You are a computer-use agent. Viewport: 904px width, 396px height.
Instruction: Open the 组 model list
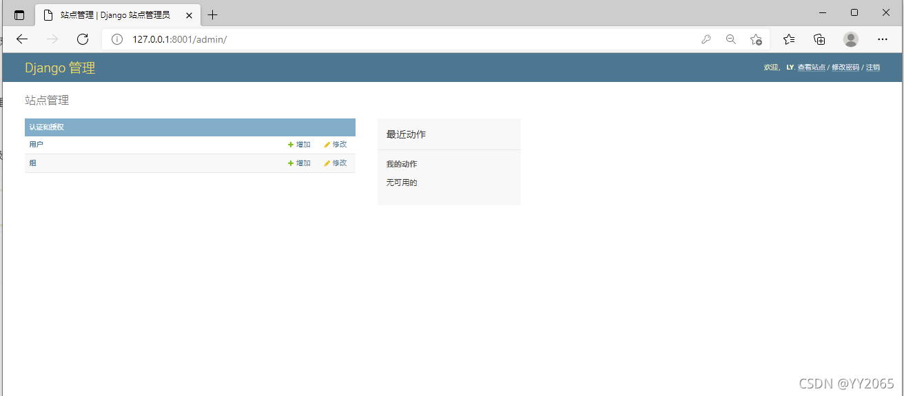coord(32,163)
